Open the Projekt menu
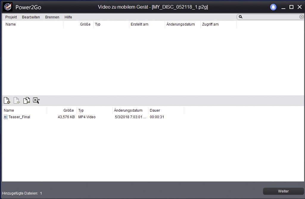 tap(11, 17)
